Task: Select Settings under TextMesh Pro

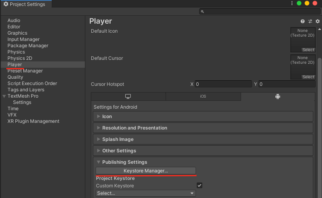Action: [x=22, y=102]
